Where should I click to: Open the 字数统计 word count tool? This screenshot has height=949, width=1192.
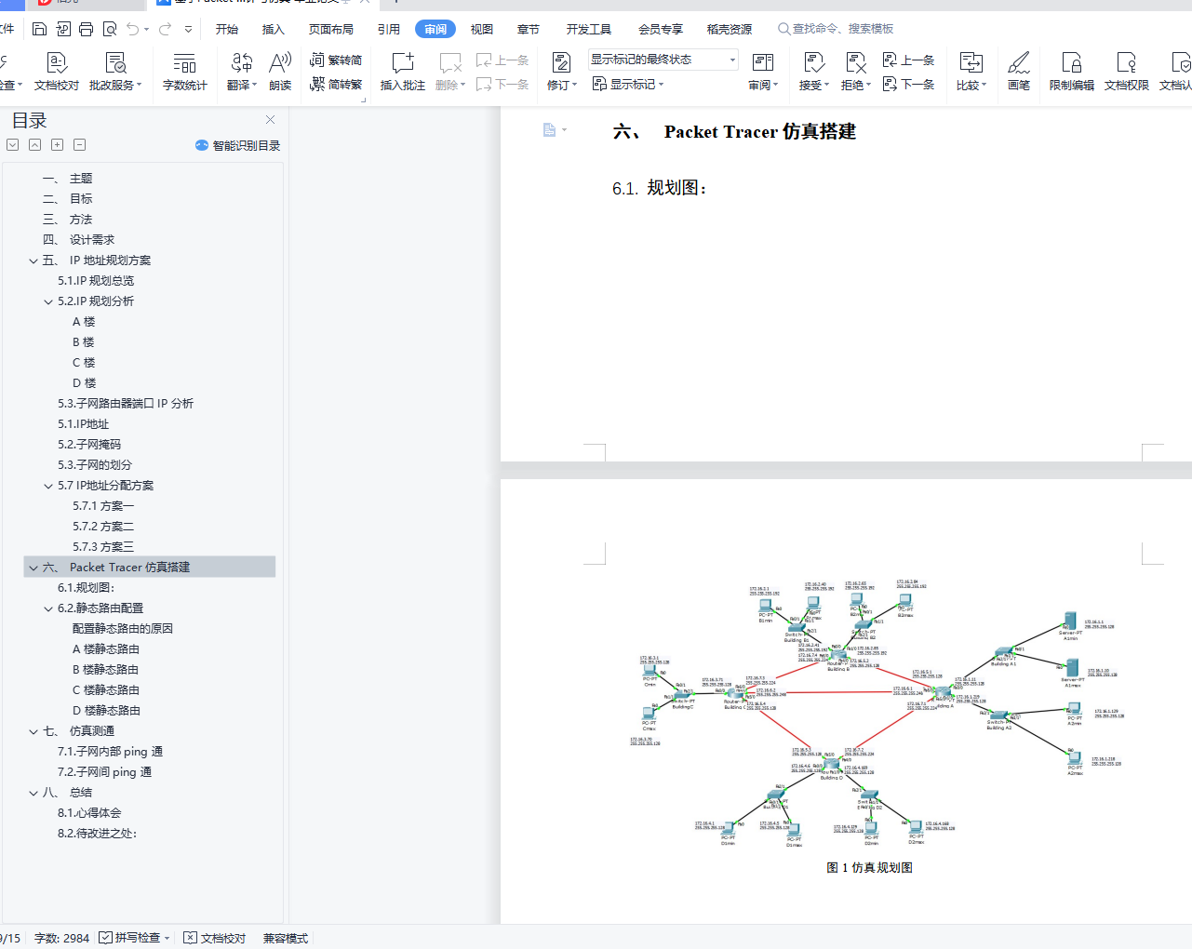[185, 72]
